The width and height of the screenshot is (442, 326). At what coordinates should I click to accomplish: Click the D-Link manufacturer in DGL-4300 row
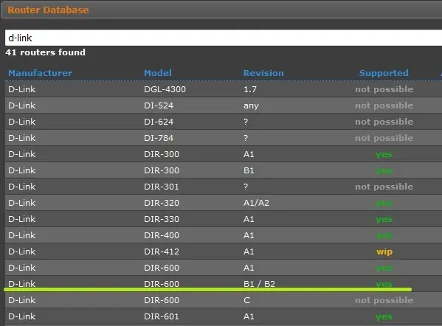[x=22, y=89]
